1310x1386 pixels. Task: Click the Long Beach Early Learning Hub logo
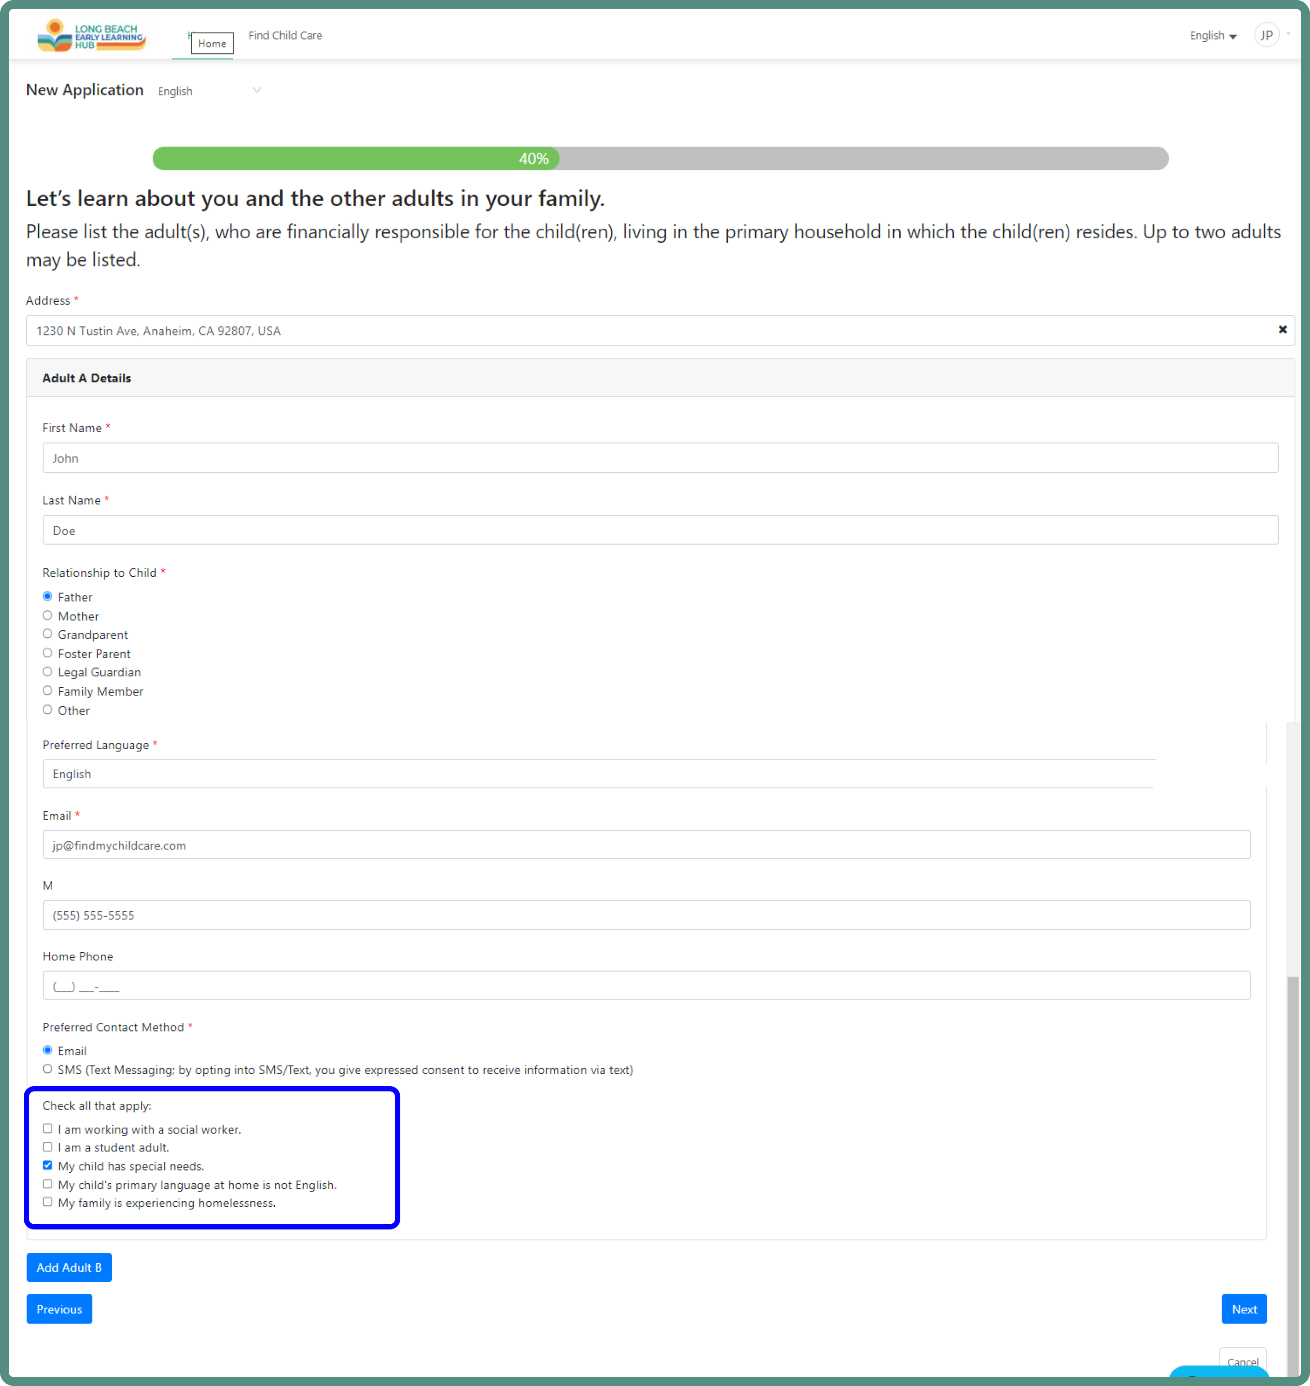(x=91, y=35)
